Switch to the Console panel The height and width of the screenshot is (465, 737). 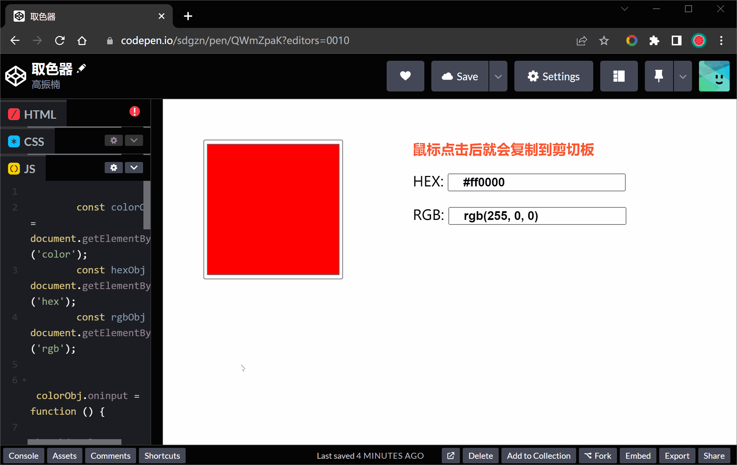pyautogui.click(x=23, y=456)
